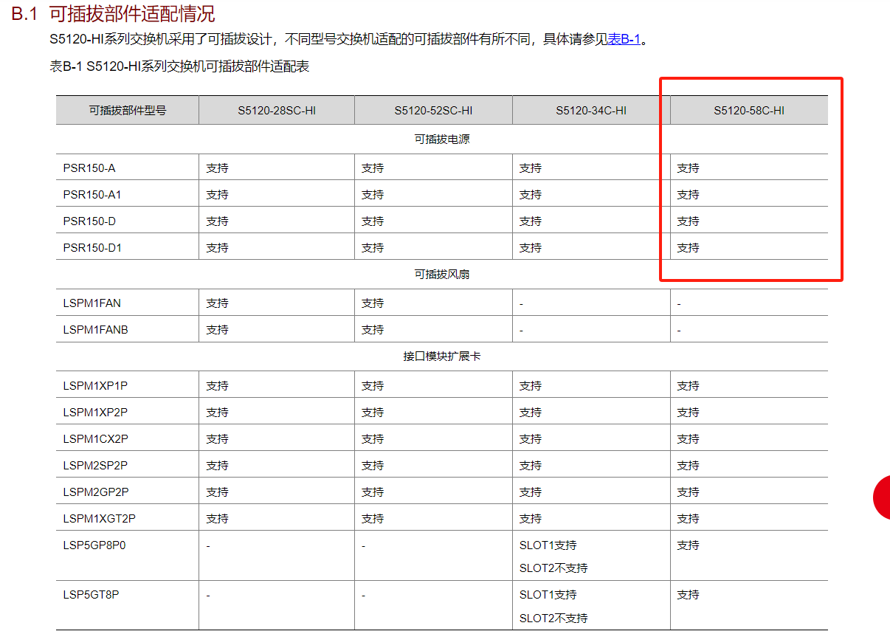The height and width of the screenshot is (634, 890).
Task: Click the LSPM1XP2P row label
Action: click(x=95, y=412)
